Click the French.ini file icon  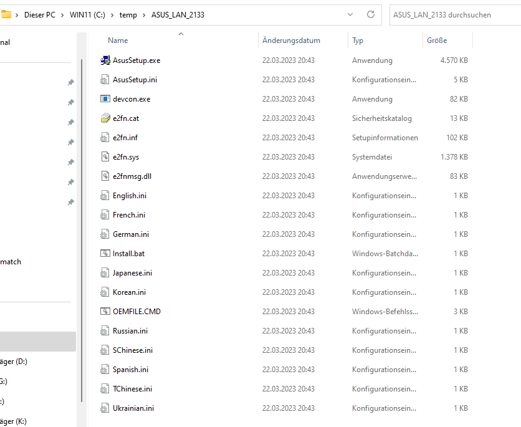[x=105, y=214]
